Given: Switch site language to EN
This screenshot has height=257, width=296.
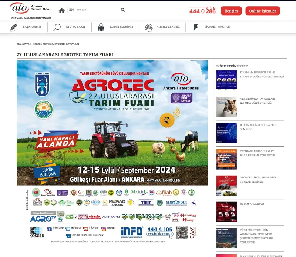Looking at the screenshot, I should click(x=71, y=10).
